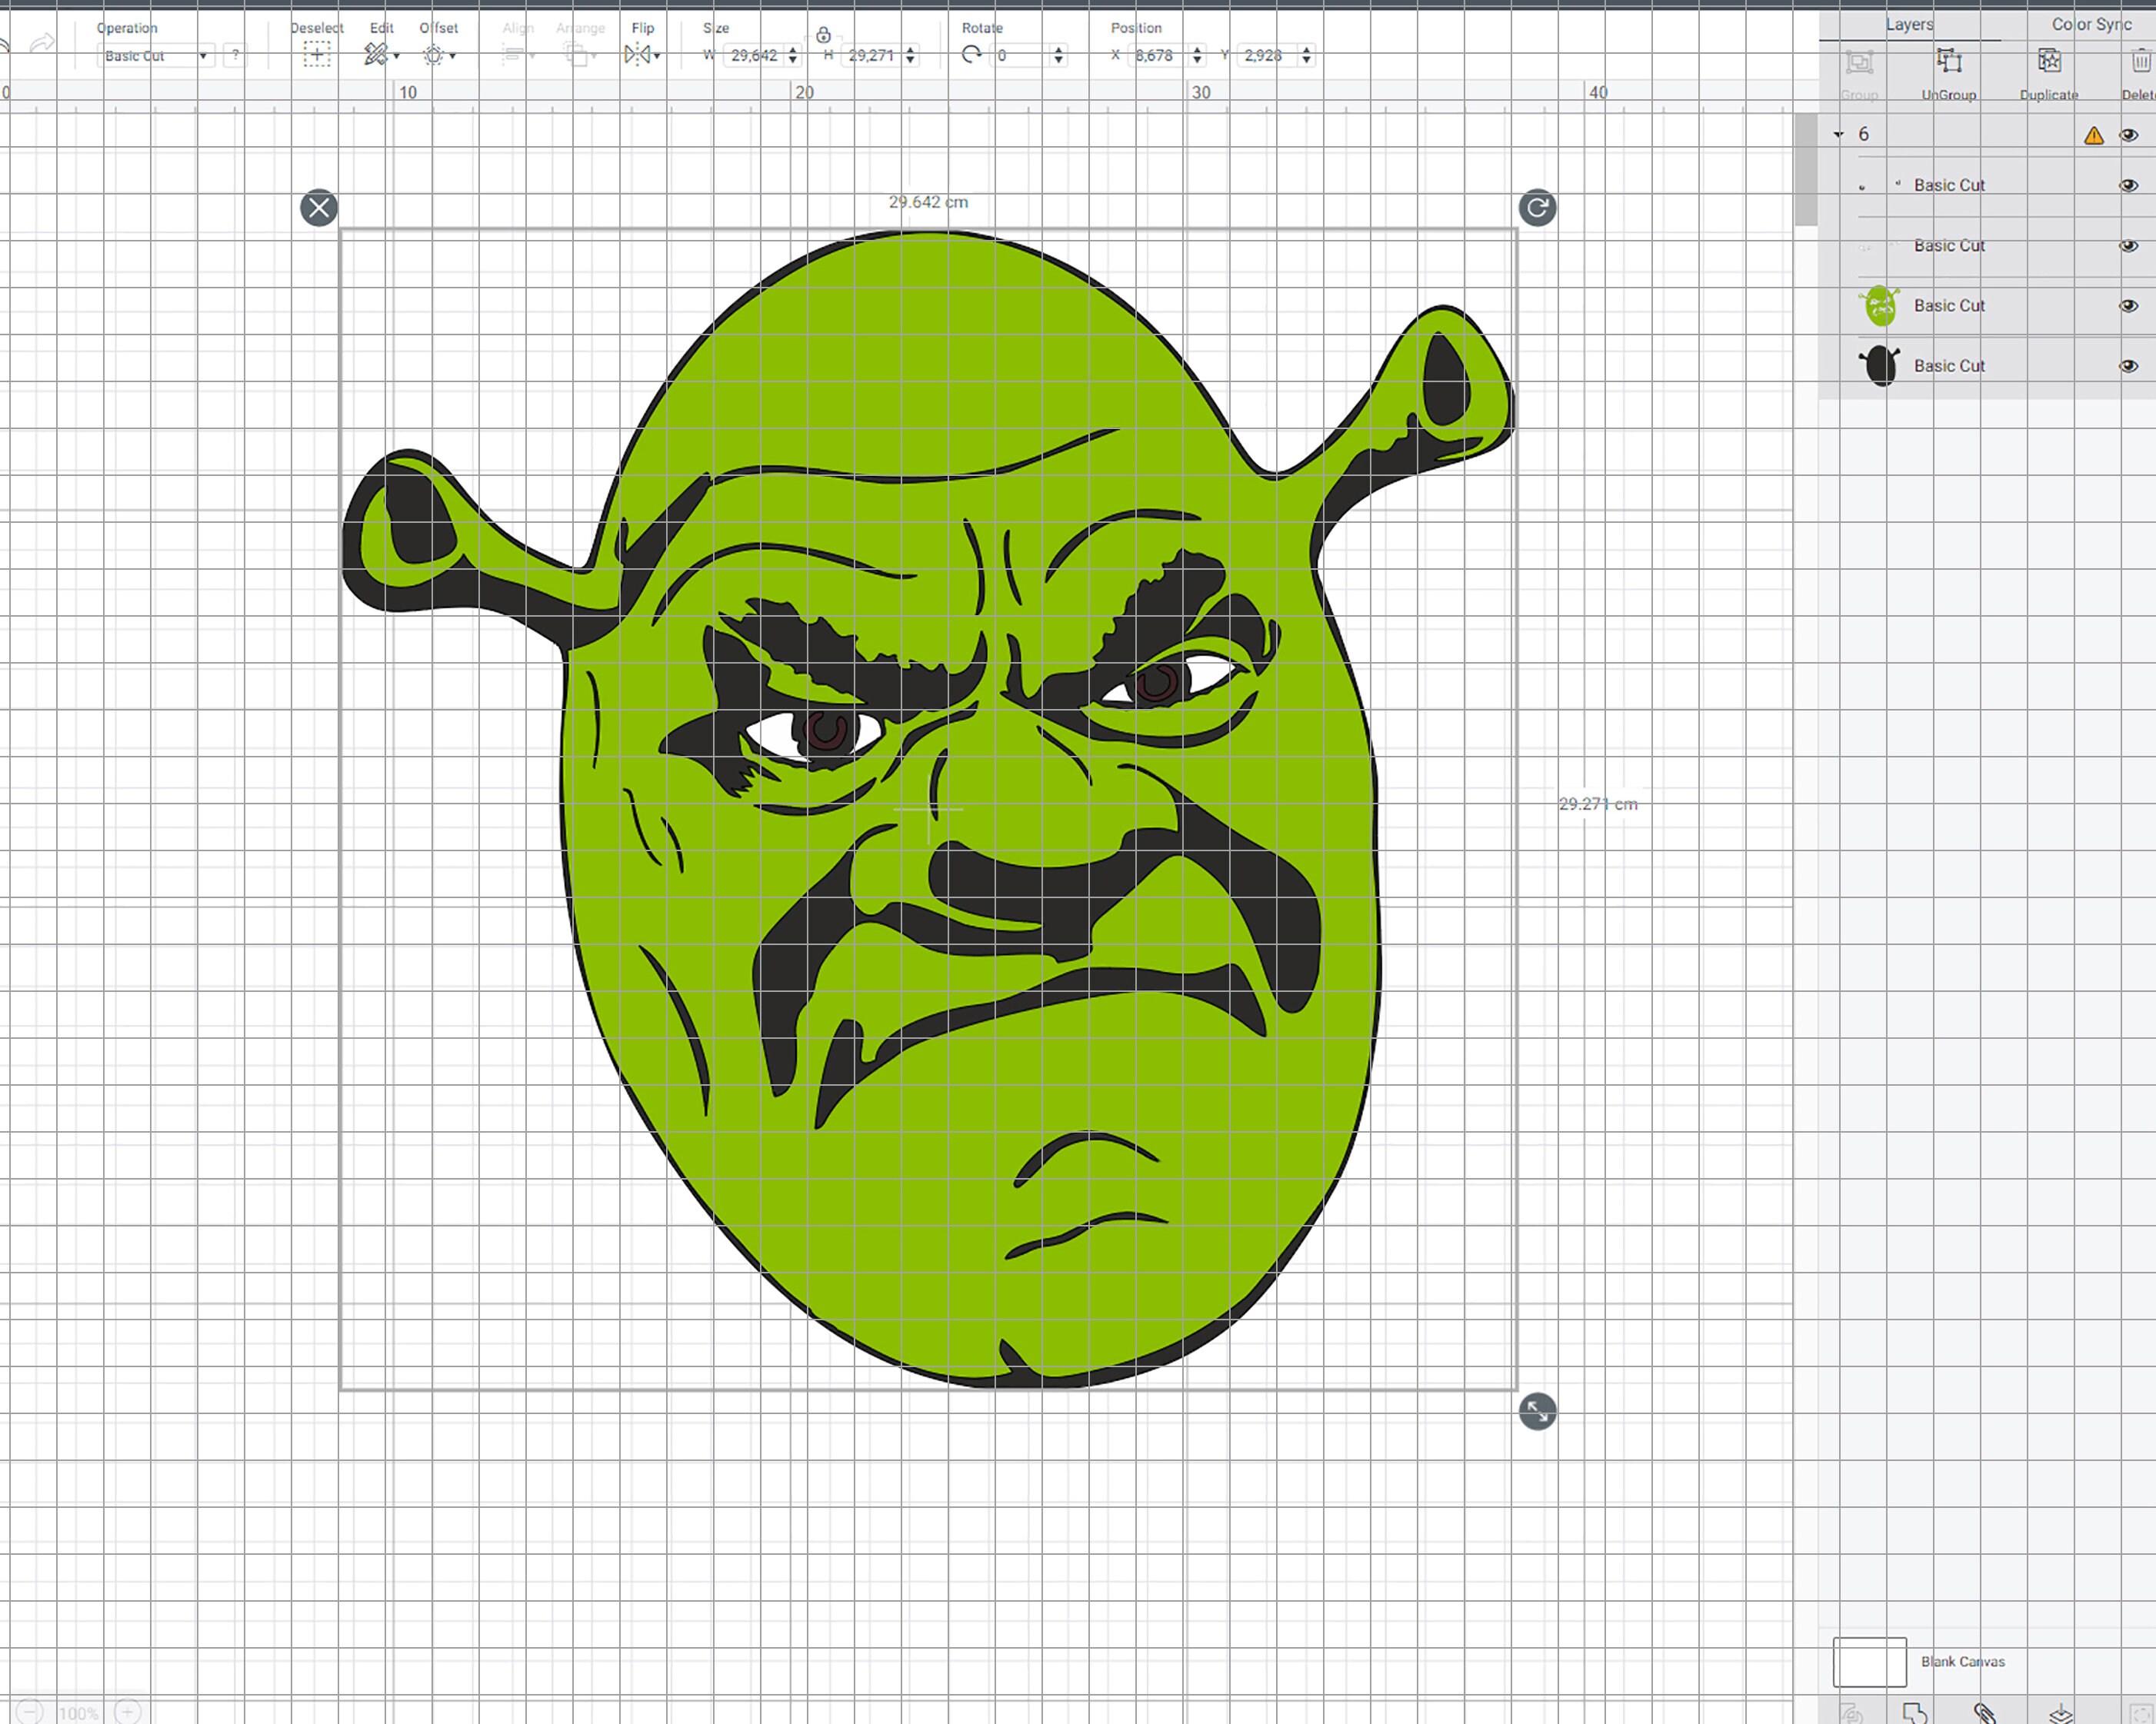Image resolution: width=2156 pixels, height=1724 pixels.
Task: Click the Flip icon
Action: [637, 55]
